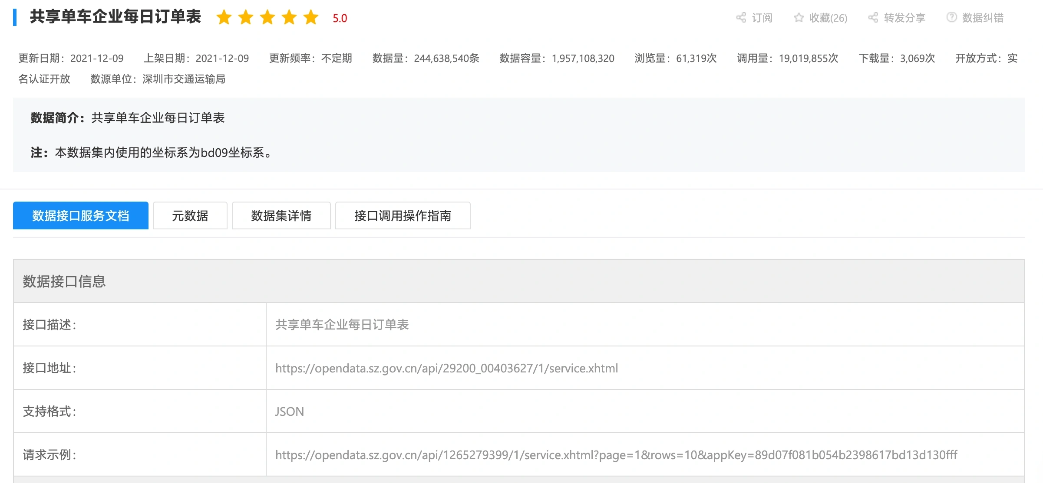Image resolution: width=1043 pixels, height=483 pixels.
Task: Click the 接口地址 service.xhtml URL
Action: coord(446,368)
